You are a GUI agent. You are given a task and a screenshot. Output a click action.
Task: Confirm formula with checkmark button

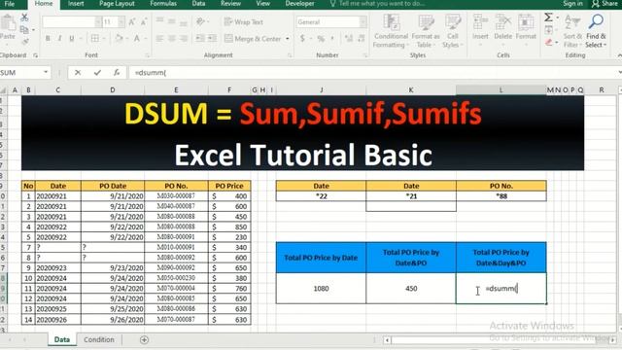point(97,72)
